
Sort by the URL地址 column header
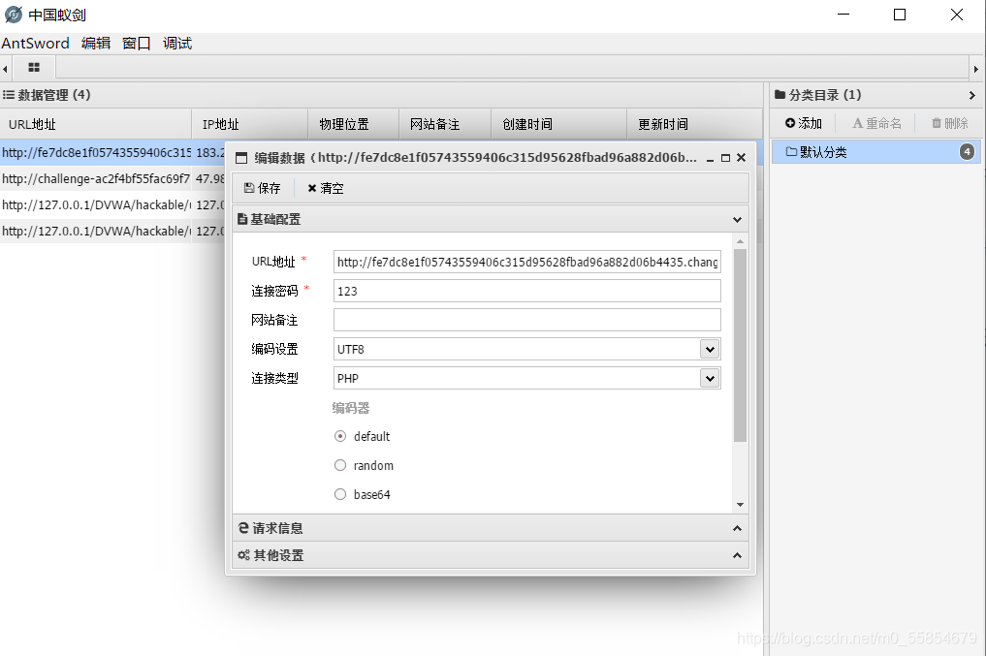96,124
